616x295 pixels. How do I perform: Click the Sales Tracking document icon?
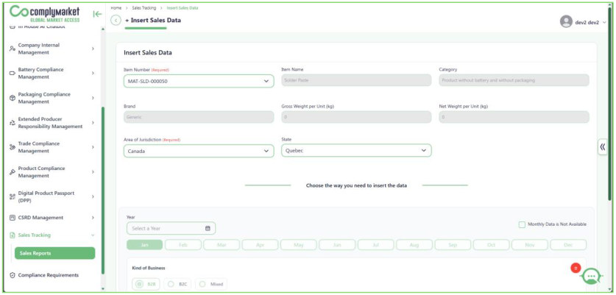(x=13, y=235)
